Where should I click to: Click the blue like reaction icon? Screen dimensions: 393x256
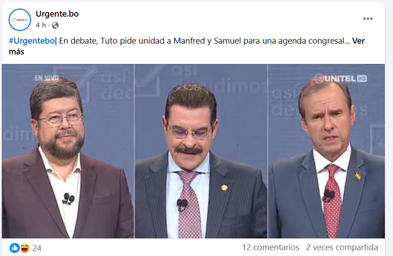click(x=14, y=248)
